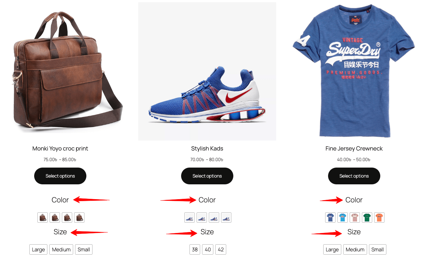Choose the second bag variation thumbnail
This screenshot has width=427, height=262.
[x=55, y=218]
